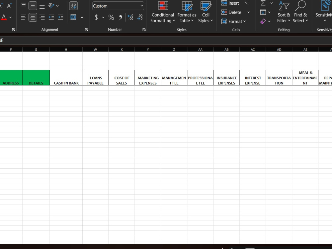Expand the accounting currency dropdown arrow

103,17
